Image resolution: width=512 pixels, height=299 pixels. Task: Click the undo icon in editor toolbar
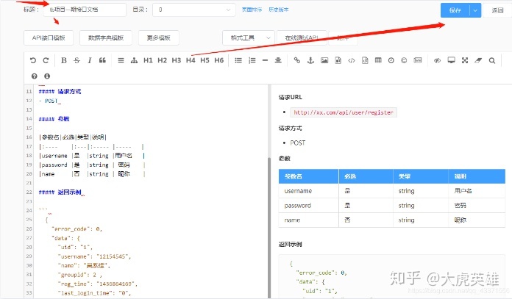(x=32, y=60)
